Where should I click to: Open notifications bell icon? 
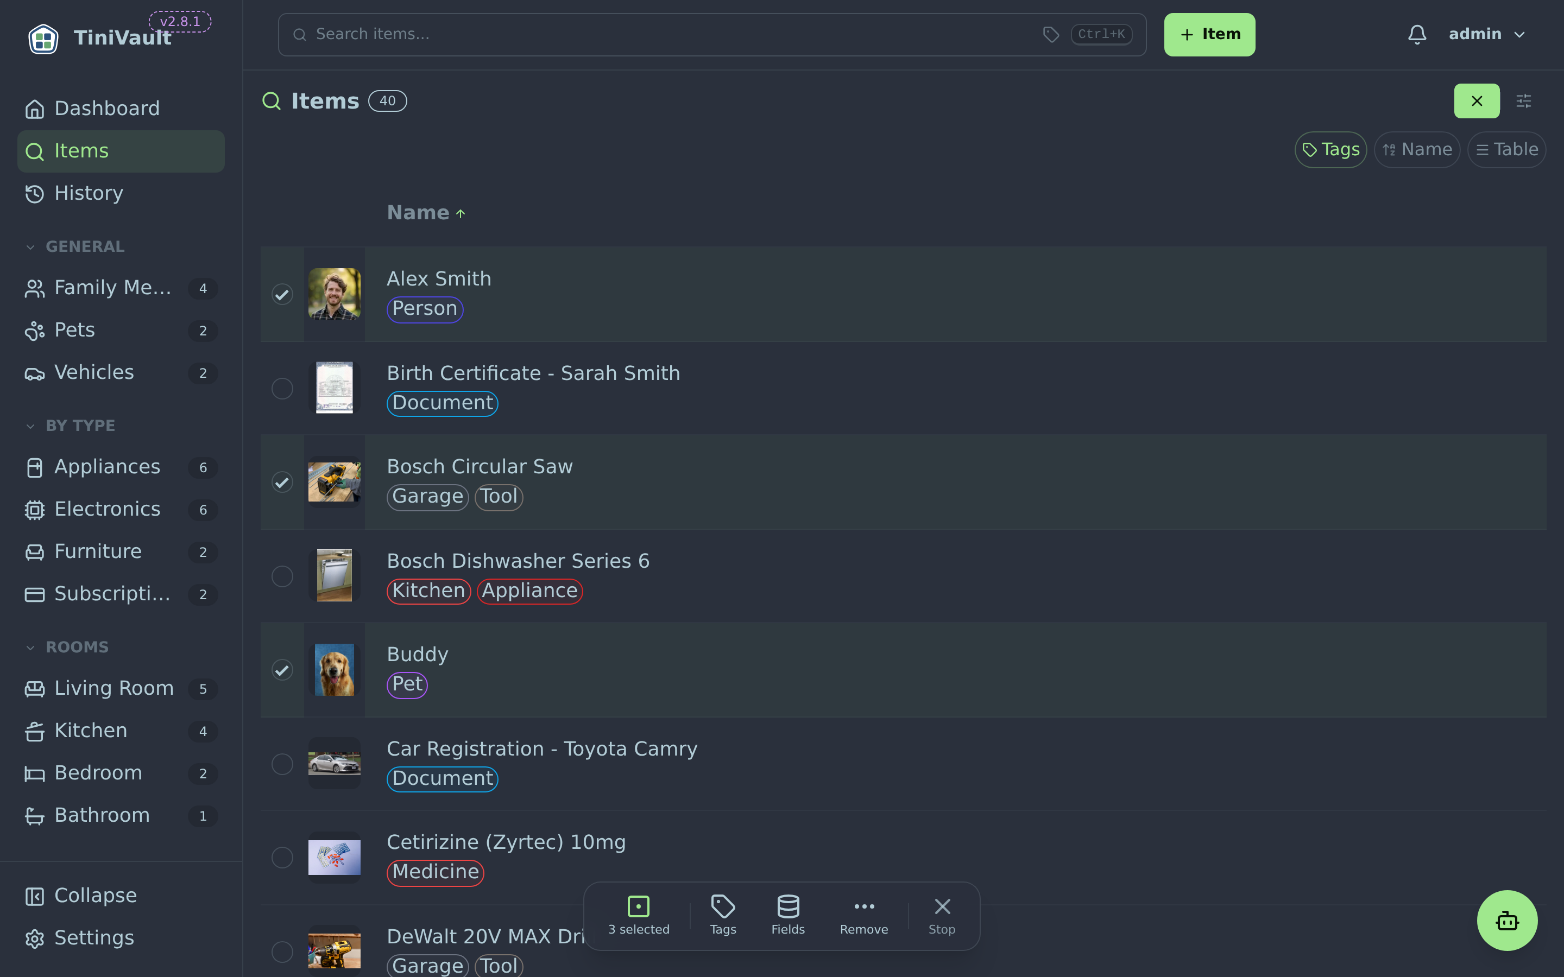pyautogui.click(x=1417, y=34)
